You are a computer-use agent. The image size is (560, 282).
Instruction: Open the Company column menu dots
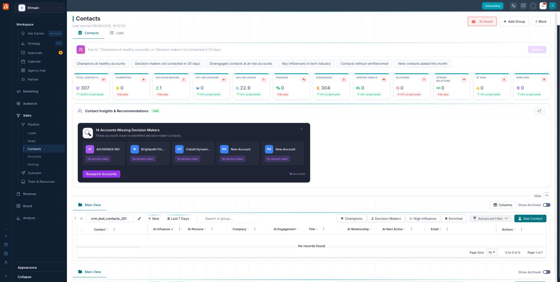pos(255,229)
